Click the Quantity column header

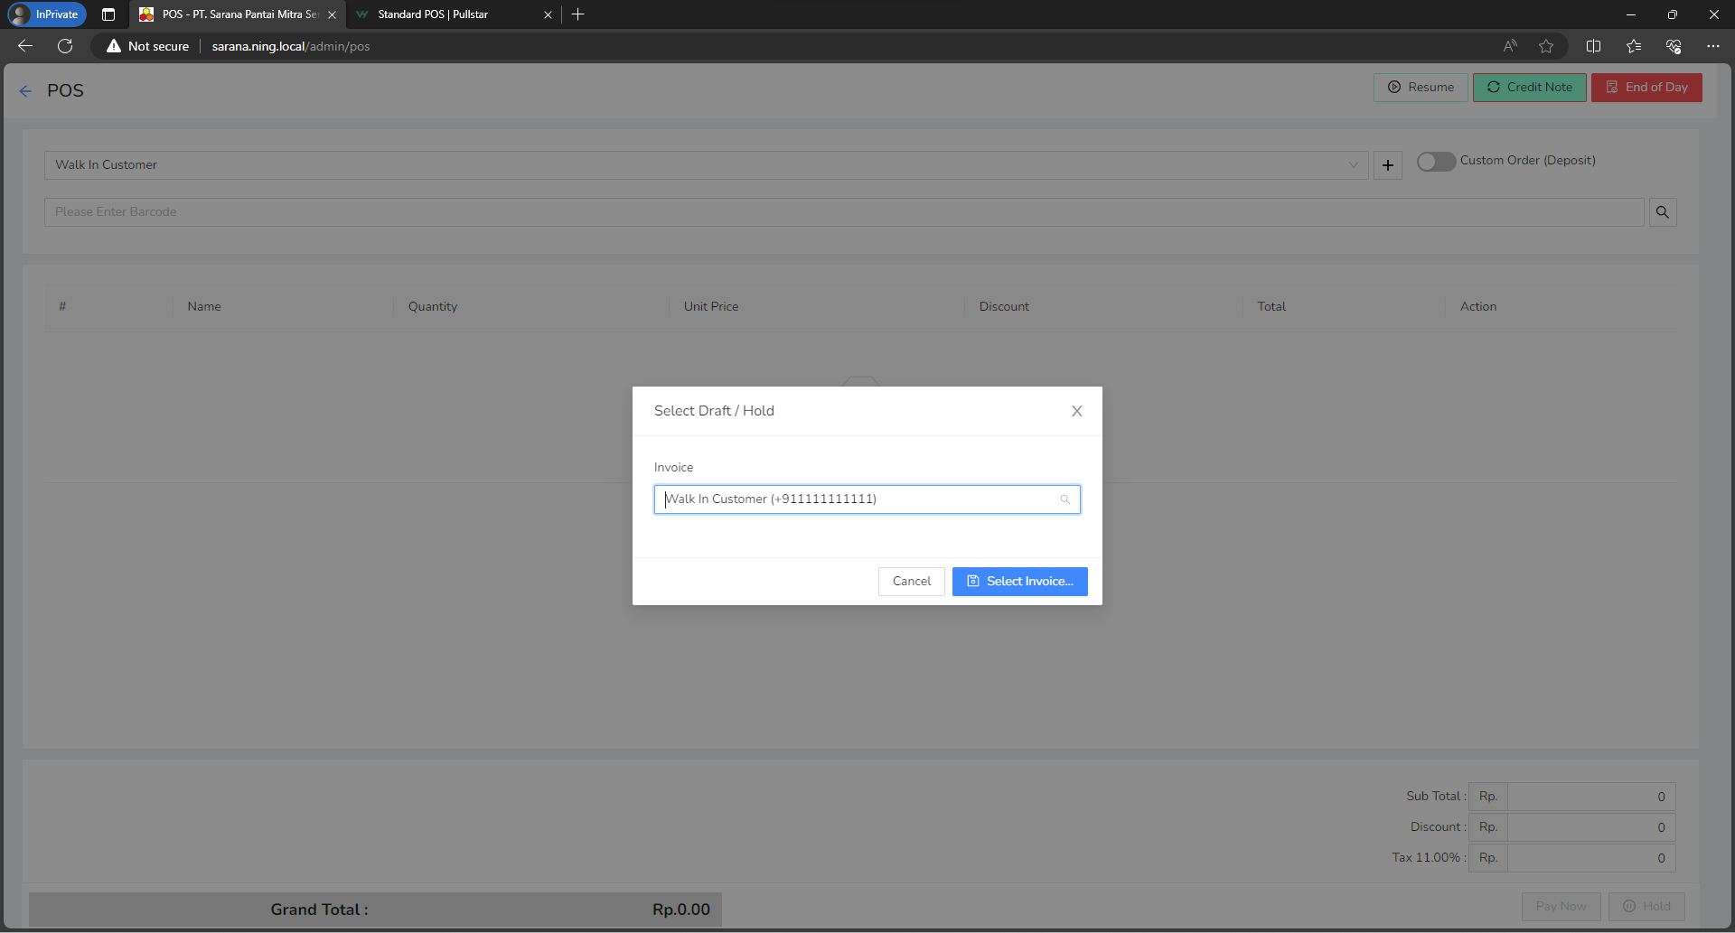click(433, 307)
